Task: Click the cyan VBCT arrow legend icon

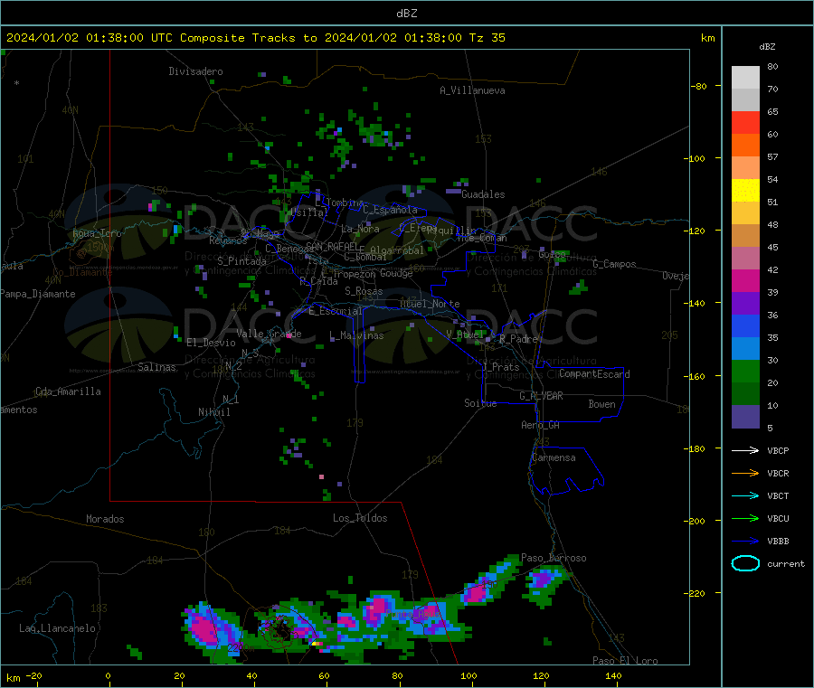Action: 745,495
